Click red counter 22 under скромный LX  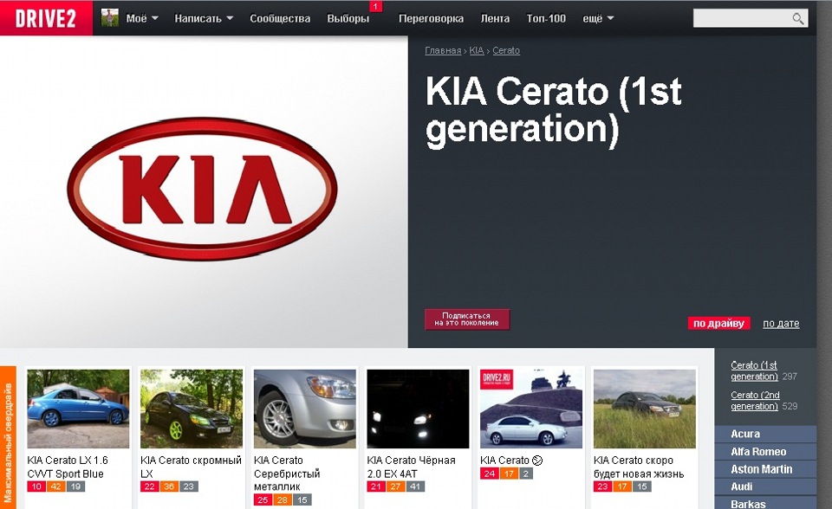click(x=150, y=486)
